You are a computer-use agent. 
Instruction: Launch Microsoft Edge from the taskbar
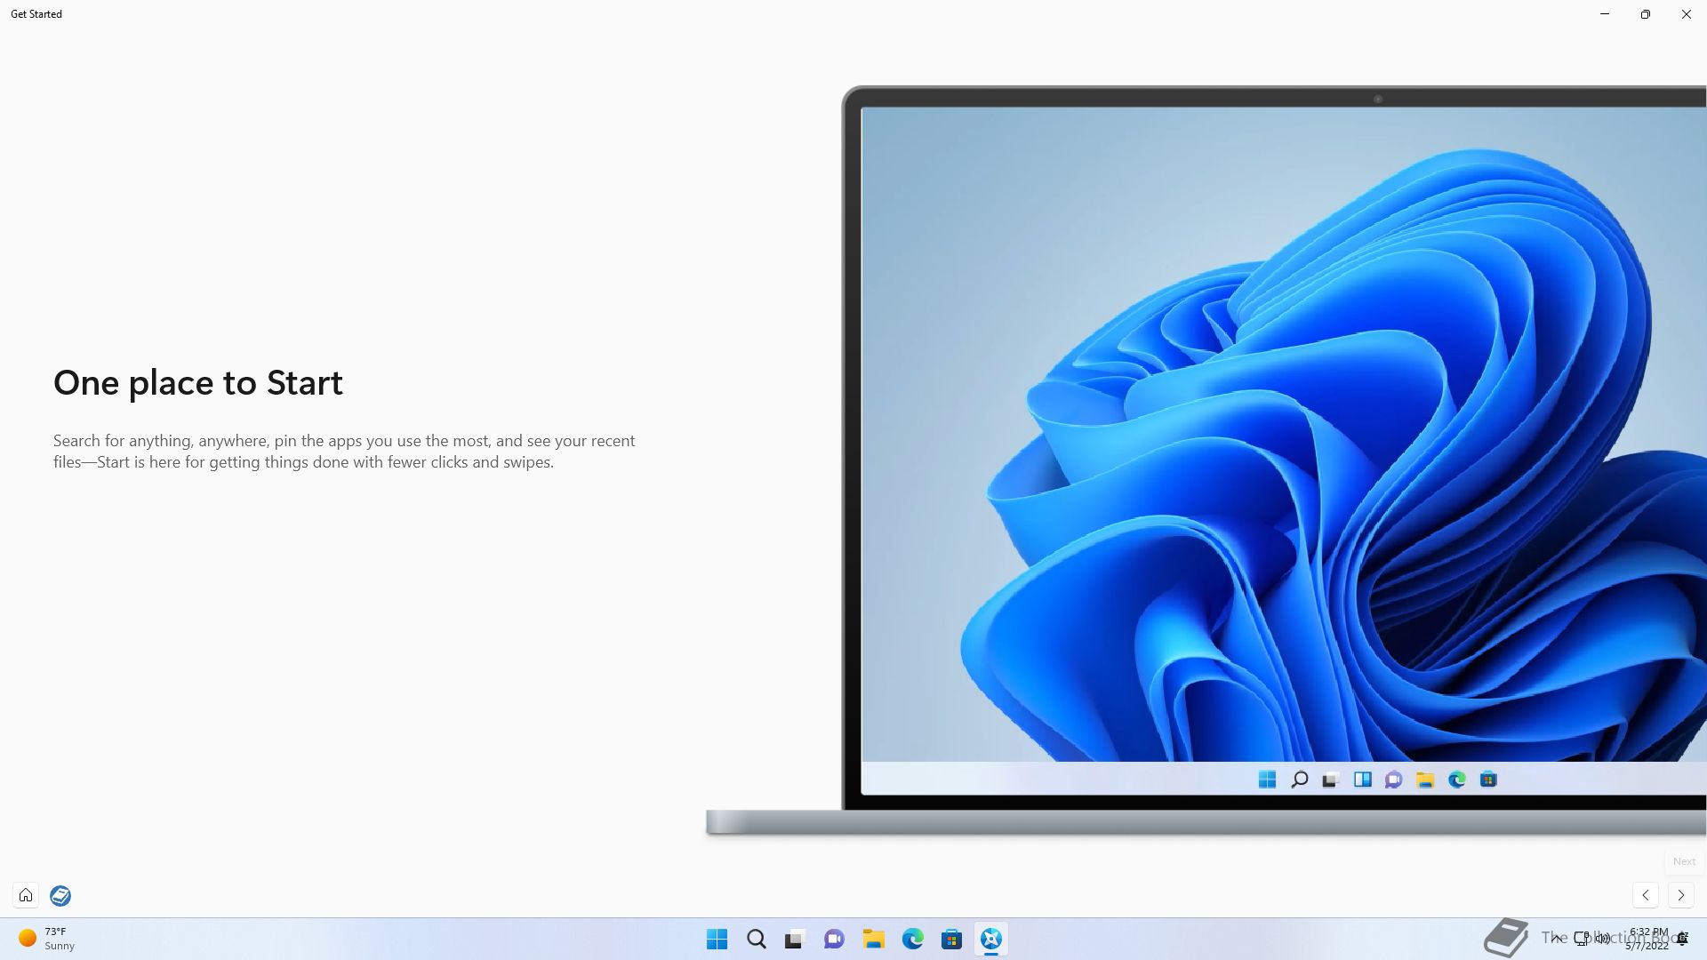coord(912,939)
